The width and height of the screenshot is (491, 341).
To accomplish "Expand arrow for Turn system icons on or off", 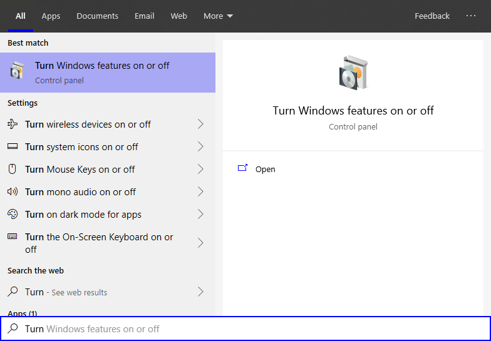I will 200,146.
